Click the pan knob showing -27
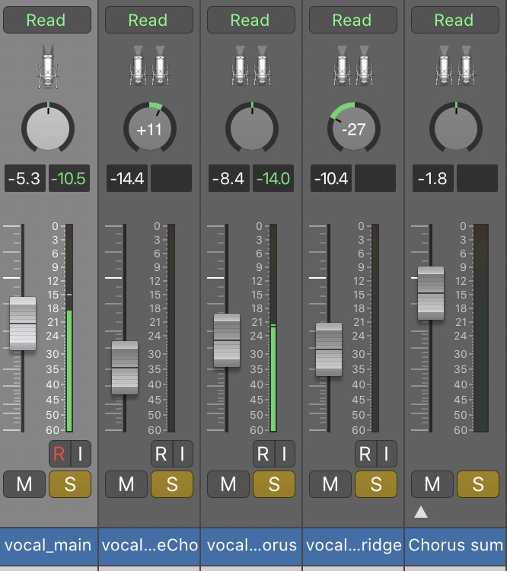Viewport: 507px width, 571px height. click(353, 129)
